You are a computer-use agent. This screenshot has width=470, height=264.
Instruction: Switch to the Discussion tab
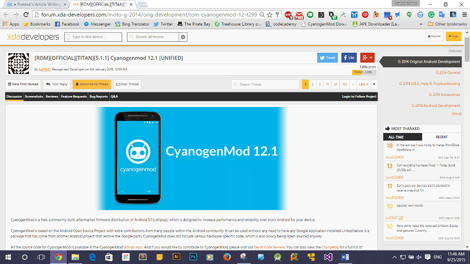pyautogui.click(x=14, y=97)
